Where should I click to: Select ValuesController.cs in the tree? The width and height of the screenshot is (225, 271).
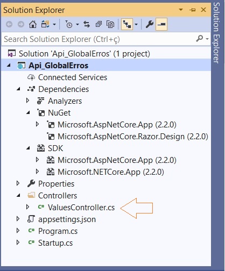[81, 208]
